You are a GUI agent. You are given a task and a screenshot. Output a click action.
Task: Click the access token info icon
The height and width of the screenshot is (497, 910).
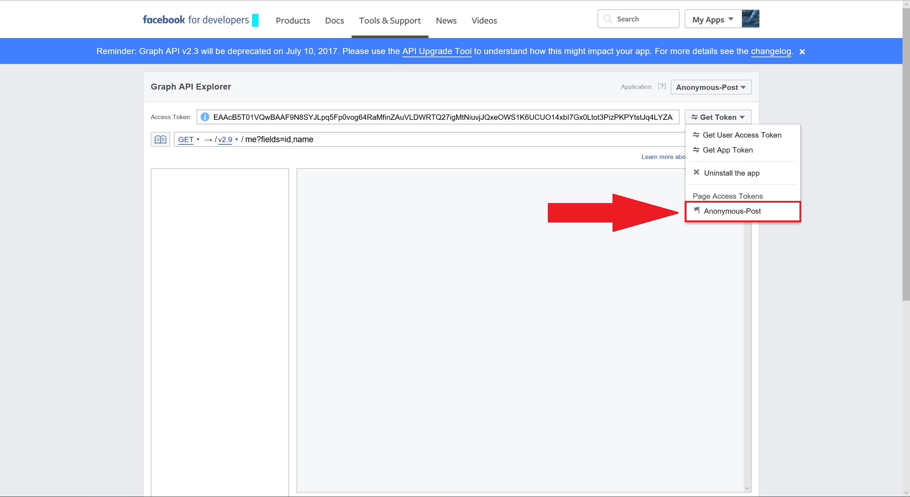[x=205, y=117]
